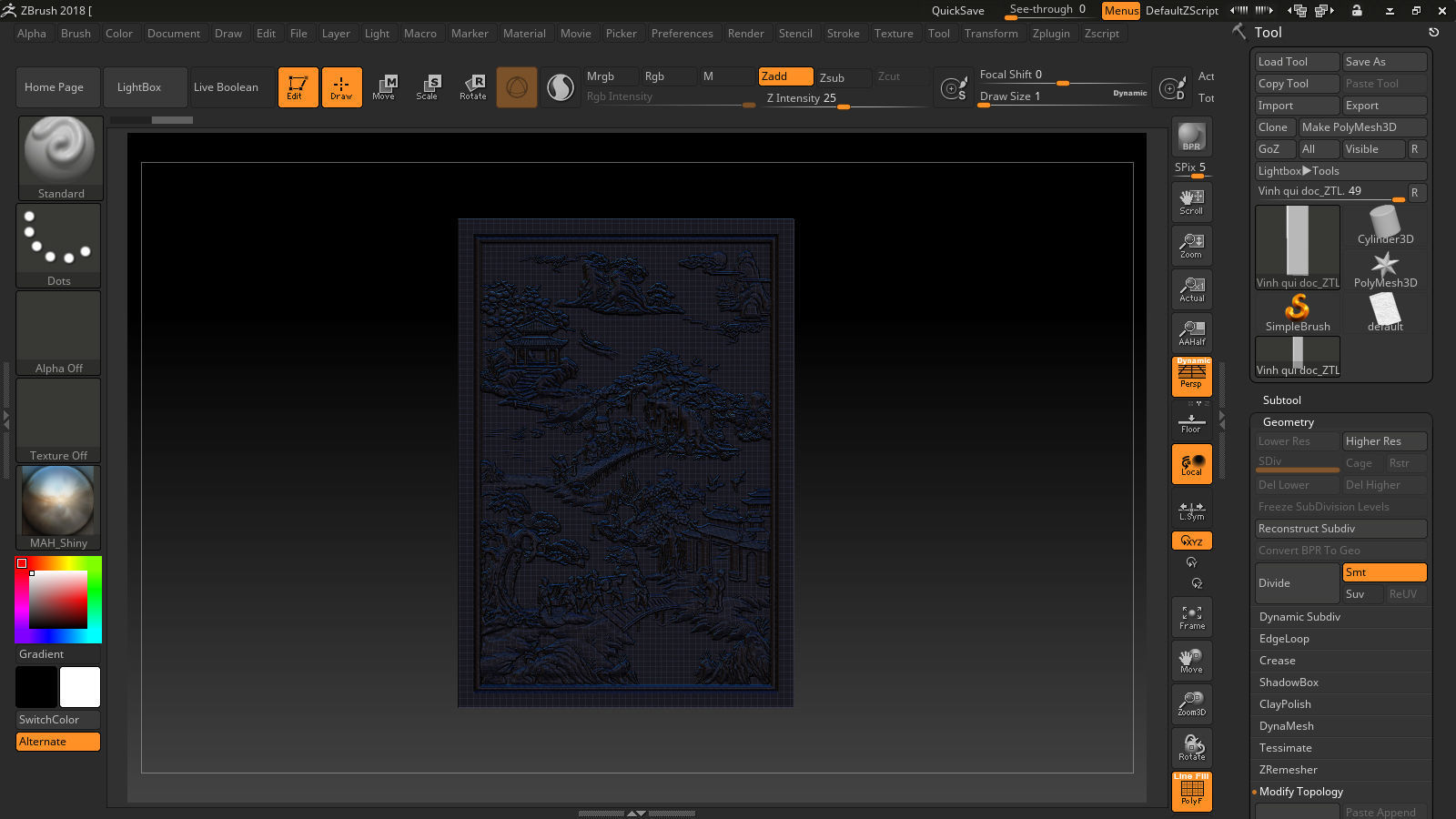Expand the Crease section
1456x819 pixels.
1277,661
